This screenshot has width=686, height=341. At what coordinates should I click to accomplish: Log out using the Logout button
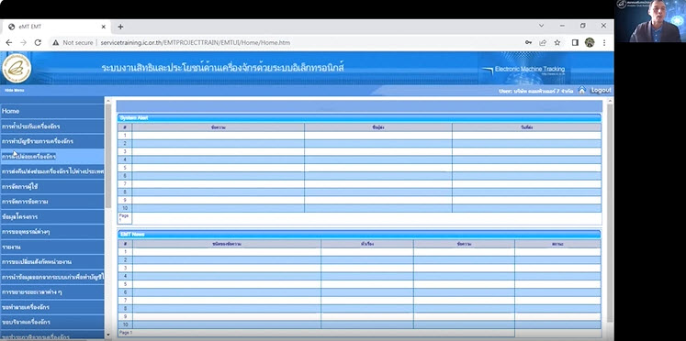(601, 91)
